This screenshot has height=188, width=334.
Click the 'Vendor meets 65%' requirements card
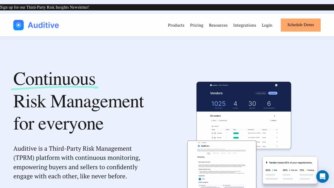pos(290,170)
